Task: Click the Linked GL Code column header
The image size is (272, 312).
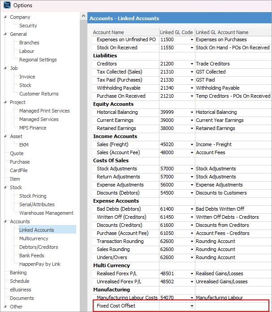Action: (177, 32)
